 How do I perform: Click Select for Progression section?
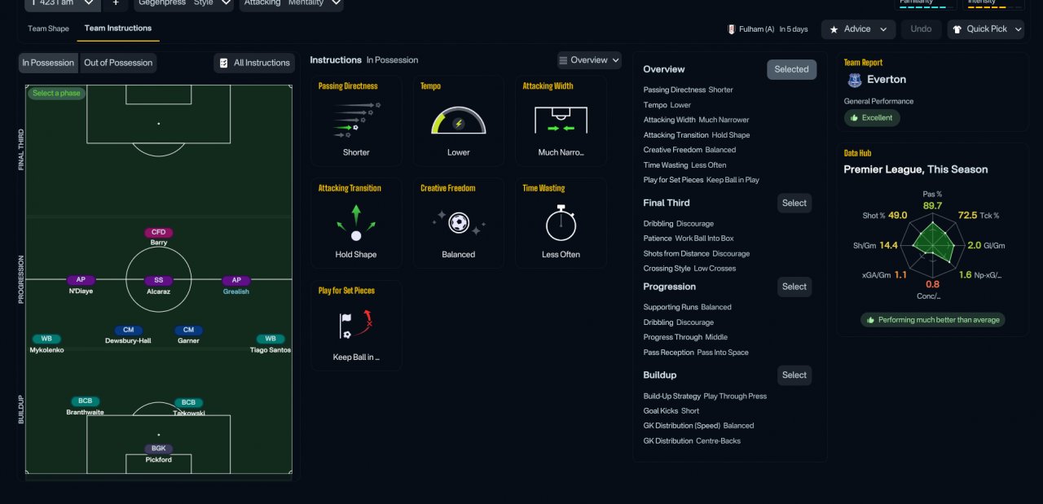[794, 287]
